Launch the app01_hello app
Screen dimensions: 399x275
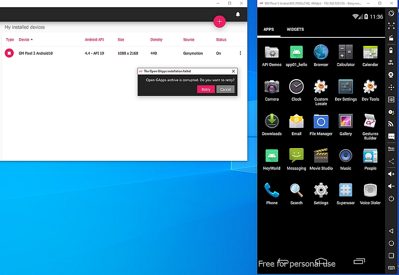tap(296, 56)
